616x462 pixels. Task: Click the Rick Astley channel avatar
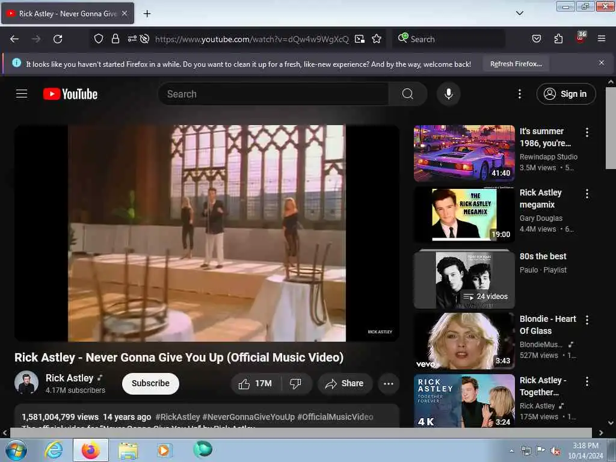[26, 383]
